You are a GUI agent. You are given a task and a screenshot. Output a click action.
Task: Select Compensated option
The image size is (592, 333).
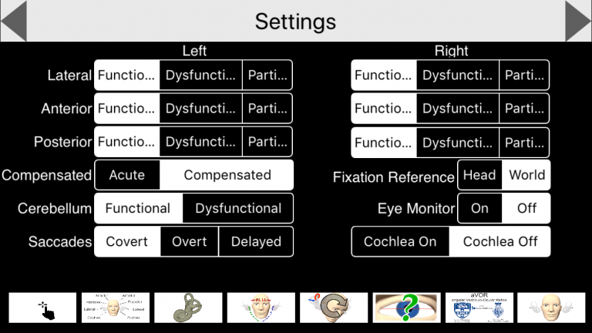pos(227,175)
